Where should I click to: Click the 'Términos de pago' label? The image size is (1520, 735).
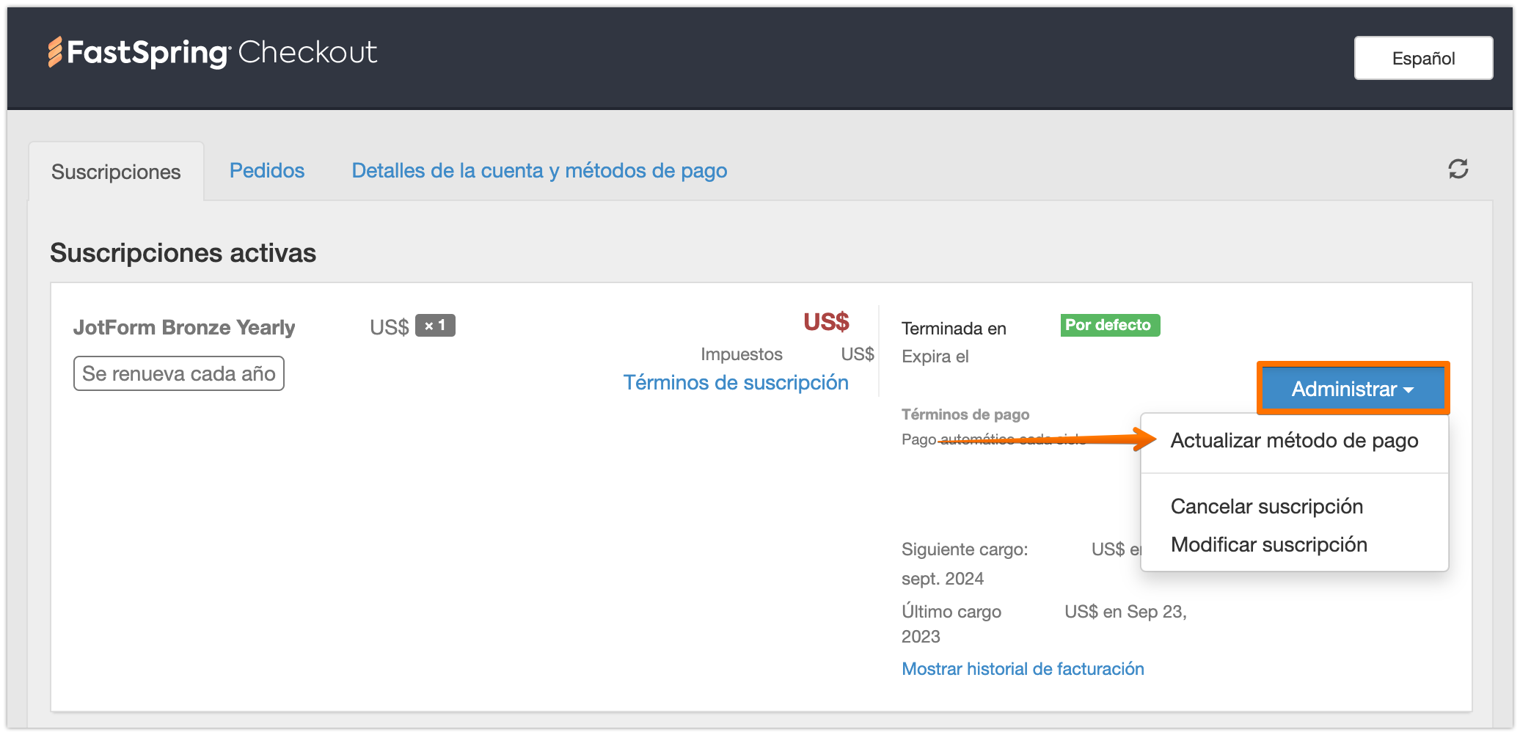(x=965, y=414)
